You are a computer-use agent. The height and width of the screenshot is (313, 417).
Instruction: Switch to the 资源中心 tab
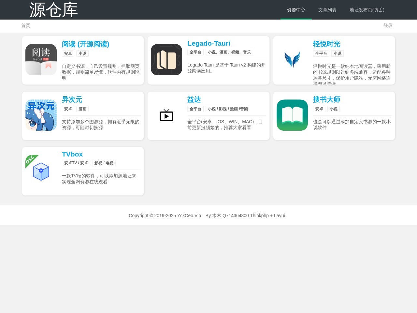point(296,10)
